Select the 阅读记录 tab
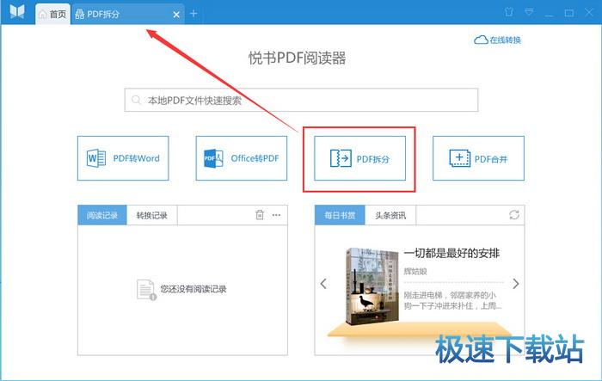This screenshot has width=602, height=381. tap(102, 215)
